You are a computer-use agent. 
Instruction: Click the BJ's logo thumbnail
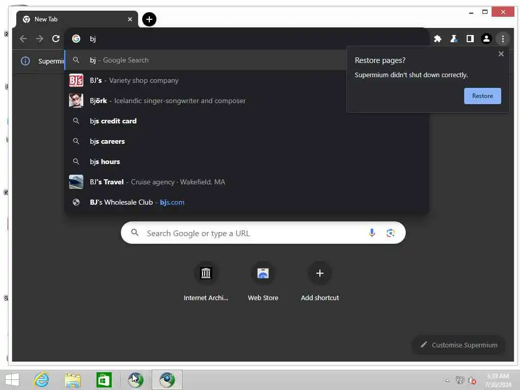(x=76, y=81)
